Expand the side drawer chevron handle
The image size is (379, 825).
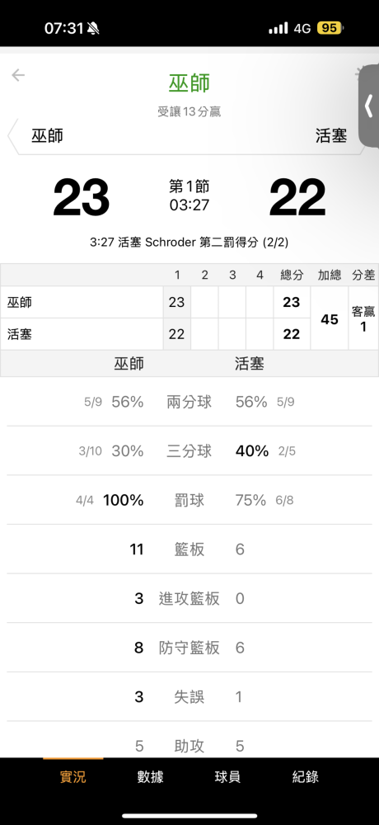coord(369,106)
